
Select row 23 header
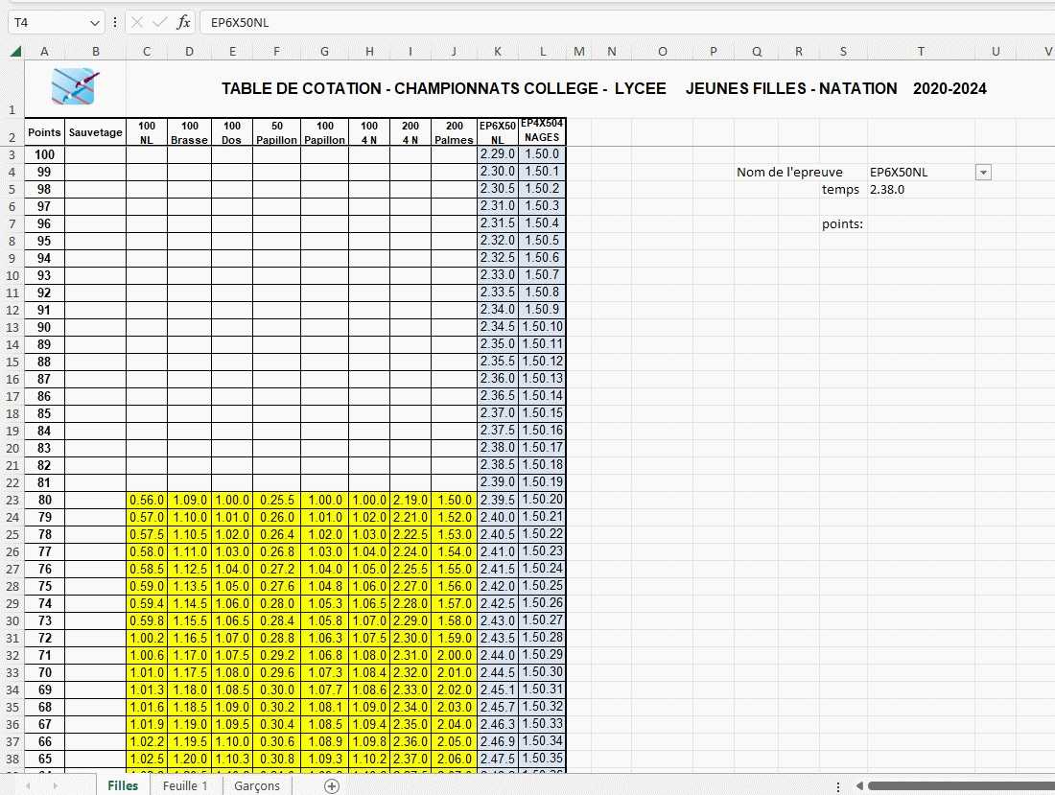[12, 500]
